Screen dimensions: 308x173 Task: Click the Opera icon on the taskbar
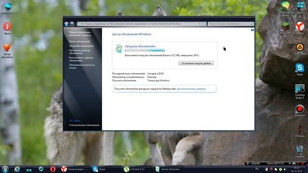pyautogui.click(x=53, y=169)
